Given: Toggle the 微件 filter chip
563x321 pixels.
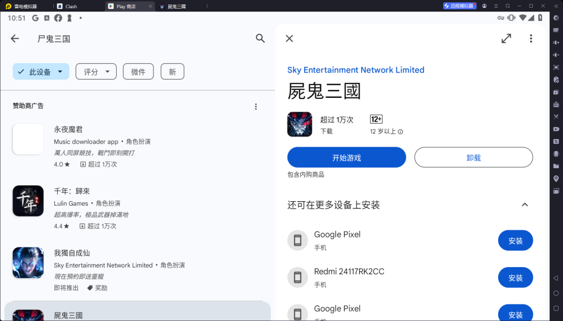Looking at the screenshot, I should 138,71.
